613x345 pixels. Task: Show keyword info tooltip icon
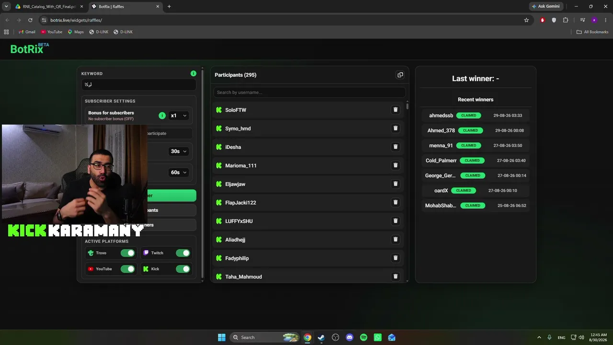pos(193,73)
